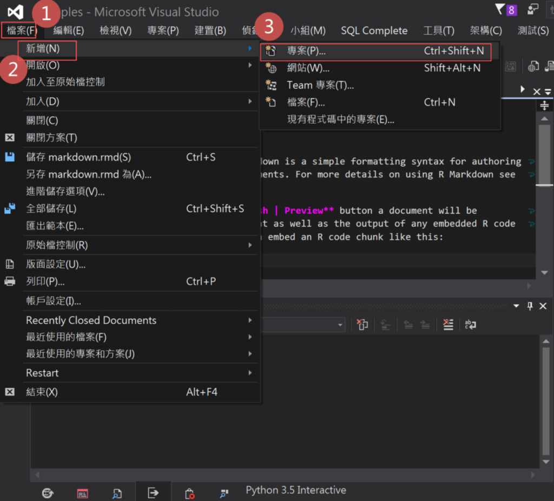The height and width of the screenshot is (501, 554).
Task: Open the notifications flag with badge 8
Action: point(506,10)
